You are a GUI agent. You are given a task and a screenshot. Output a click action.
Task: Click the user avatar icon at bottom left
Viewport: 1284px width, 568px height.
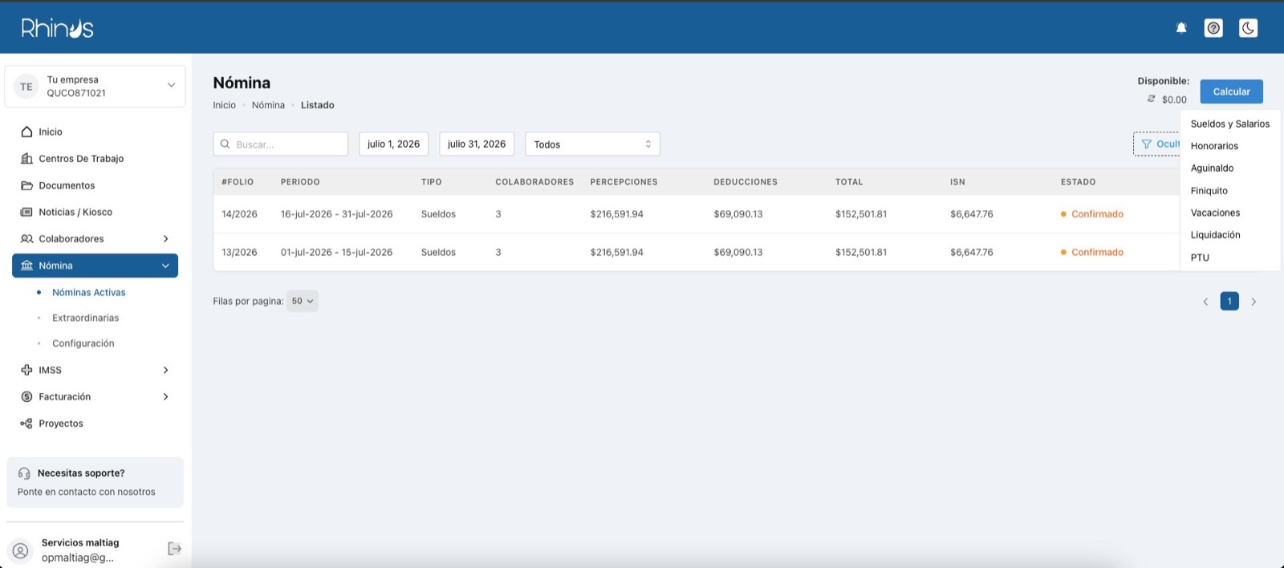click(x=20, y=550)
